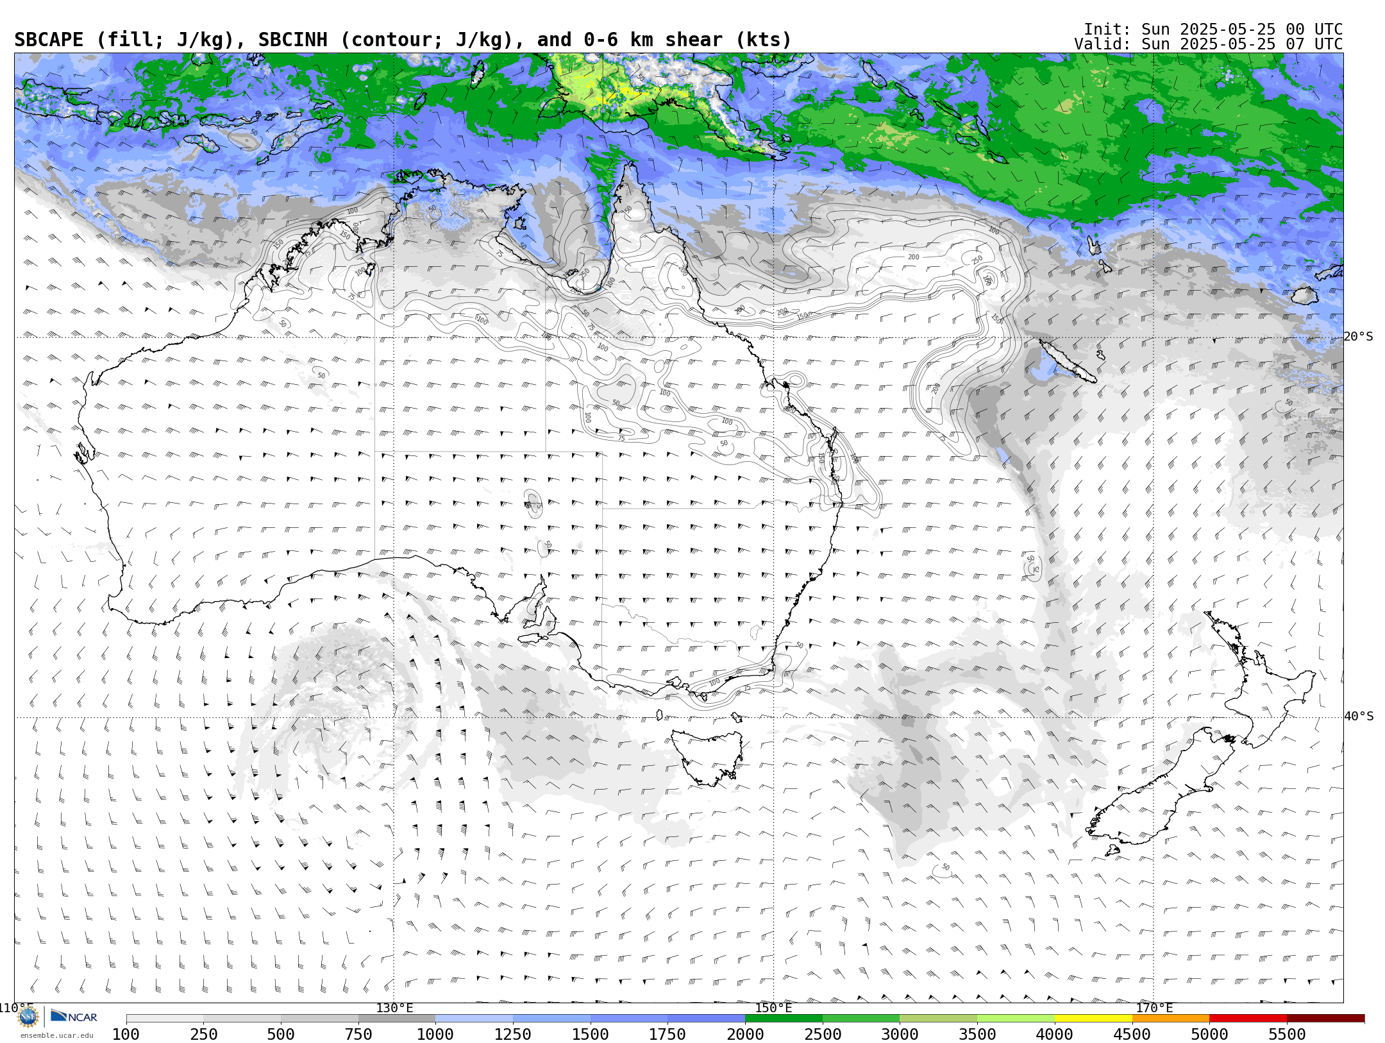Pick the olive 3000–3500 colorbar segment
This screenshot has width=1385, height=1043.
click(x=939, y=1019)
